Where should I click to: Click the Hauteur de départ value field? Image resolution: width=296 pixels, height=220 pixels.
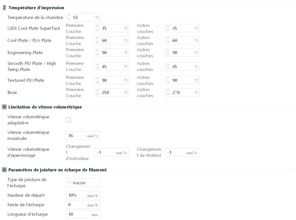coord(81,195)
